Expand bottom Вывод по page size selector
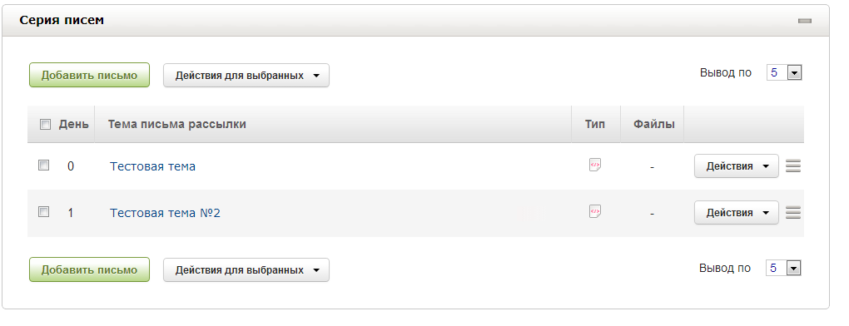This screenshot has height=326, width=849. point(783,268)
